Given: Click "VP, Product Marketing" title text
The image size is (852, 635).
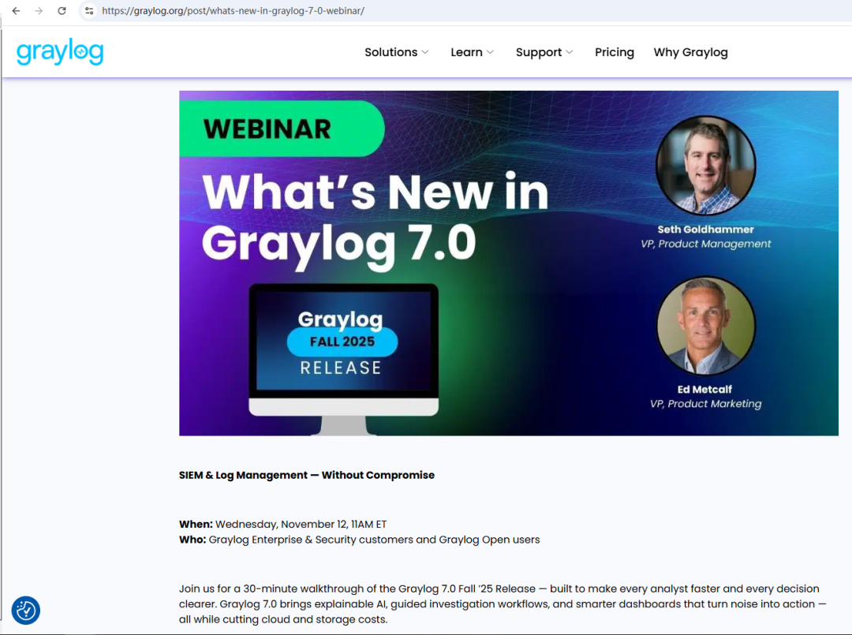Looking at the screenshot, I should pos(705,404).
